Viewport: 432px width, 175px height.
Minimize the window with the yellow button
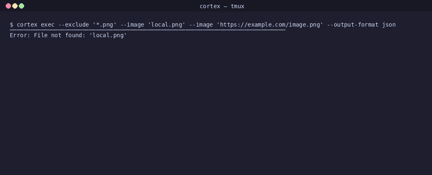click(15, 6)
